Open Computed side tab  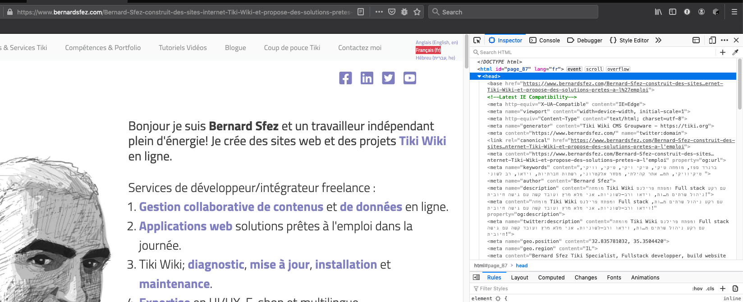click(551, 278)
